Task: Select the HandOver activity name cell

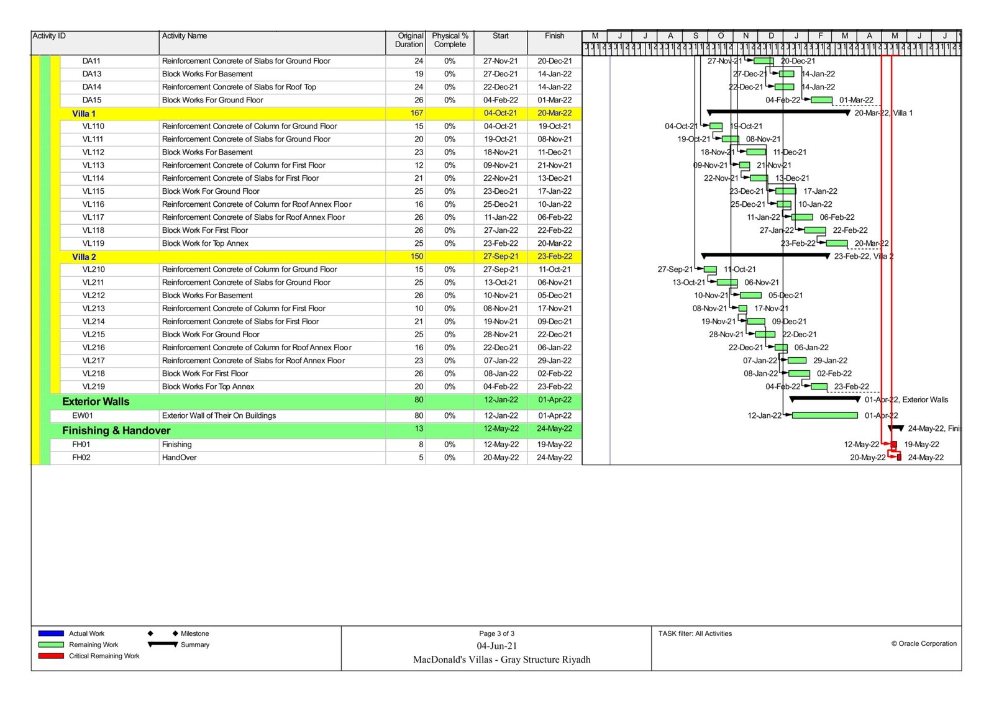Action: 180,458
